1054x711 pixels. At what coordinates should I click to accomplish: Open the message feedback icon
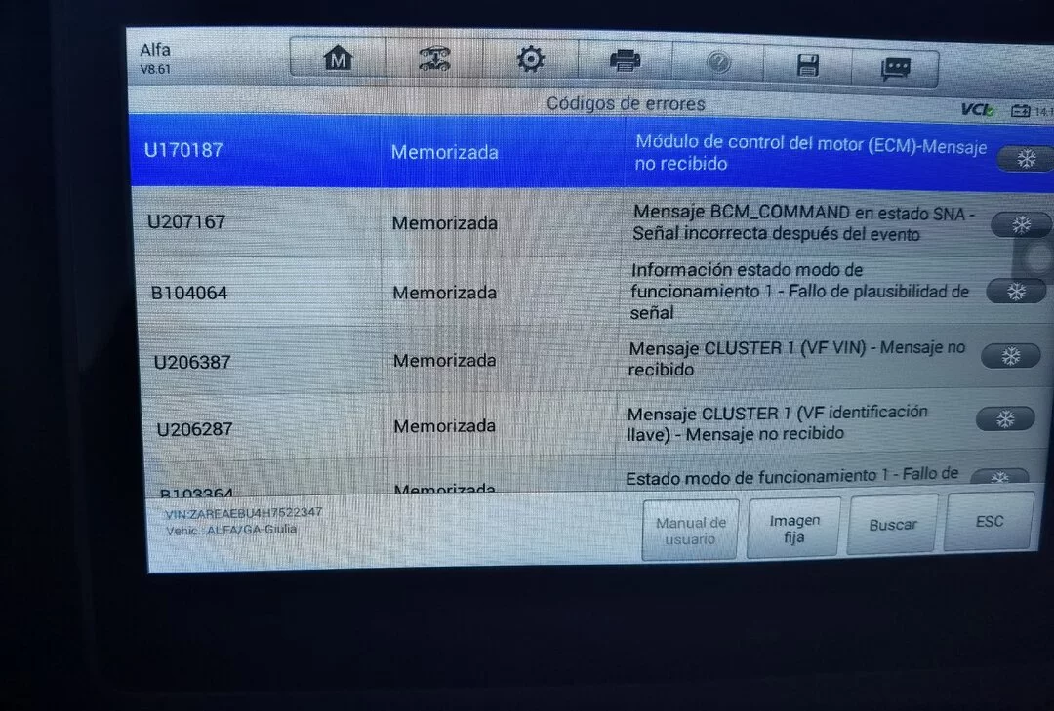point(895,67)
